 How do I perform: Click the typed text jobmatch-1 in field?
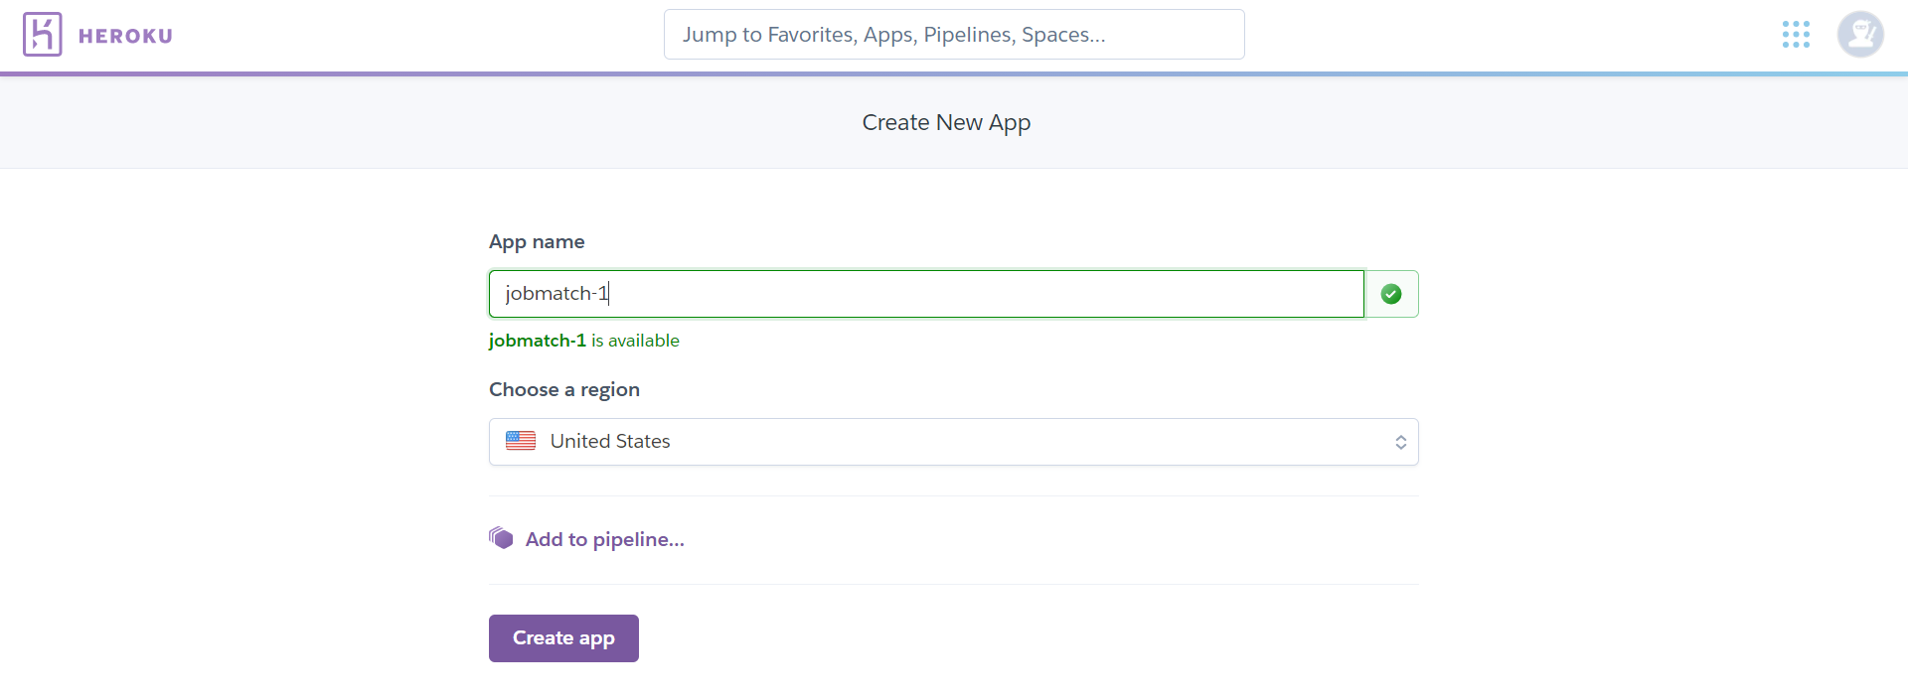click(x=556, y=294)
